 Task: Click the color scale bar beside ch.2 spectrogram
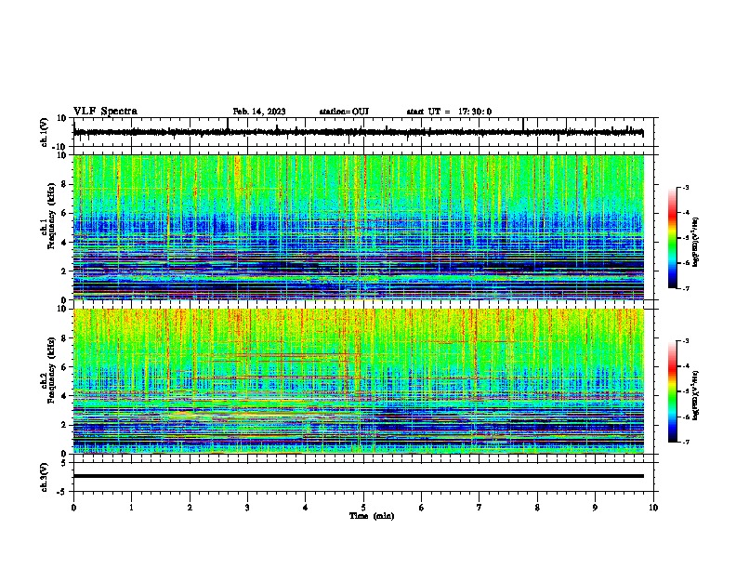point(673,391)
